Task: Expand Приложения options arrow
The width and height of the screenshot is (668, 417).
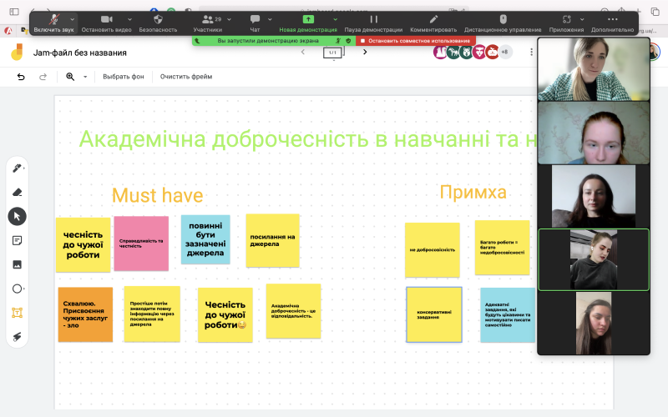Action: 582,19
